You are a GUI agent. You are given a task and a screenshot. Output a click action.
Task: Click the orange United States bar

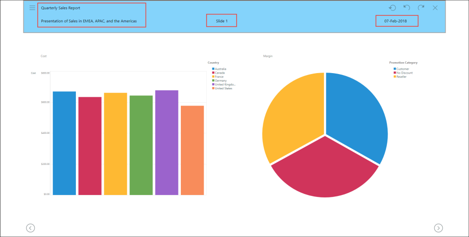pyautogui.click(x=192, y=151)
